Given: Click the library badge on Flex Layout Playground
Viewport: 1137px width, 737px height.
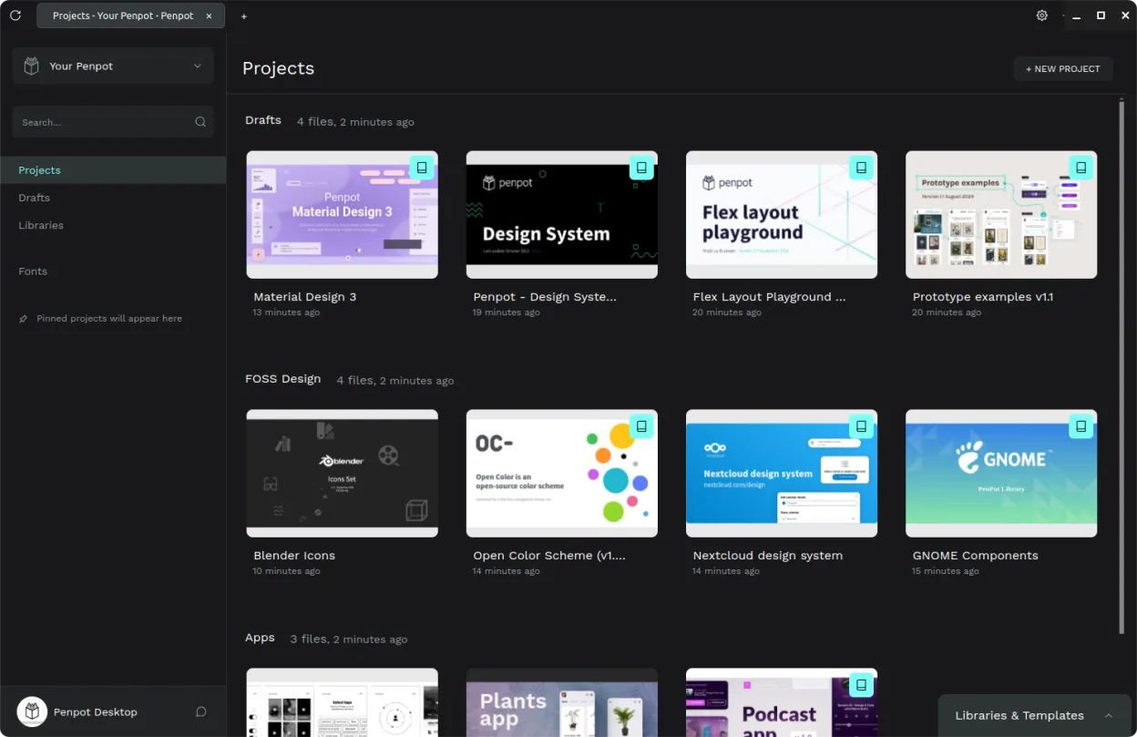Looking at the screenshot, I should [861, 168].
